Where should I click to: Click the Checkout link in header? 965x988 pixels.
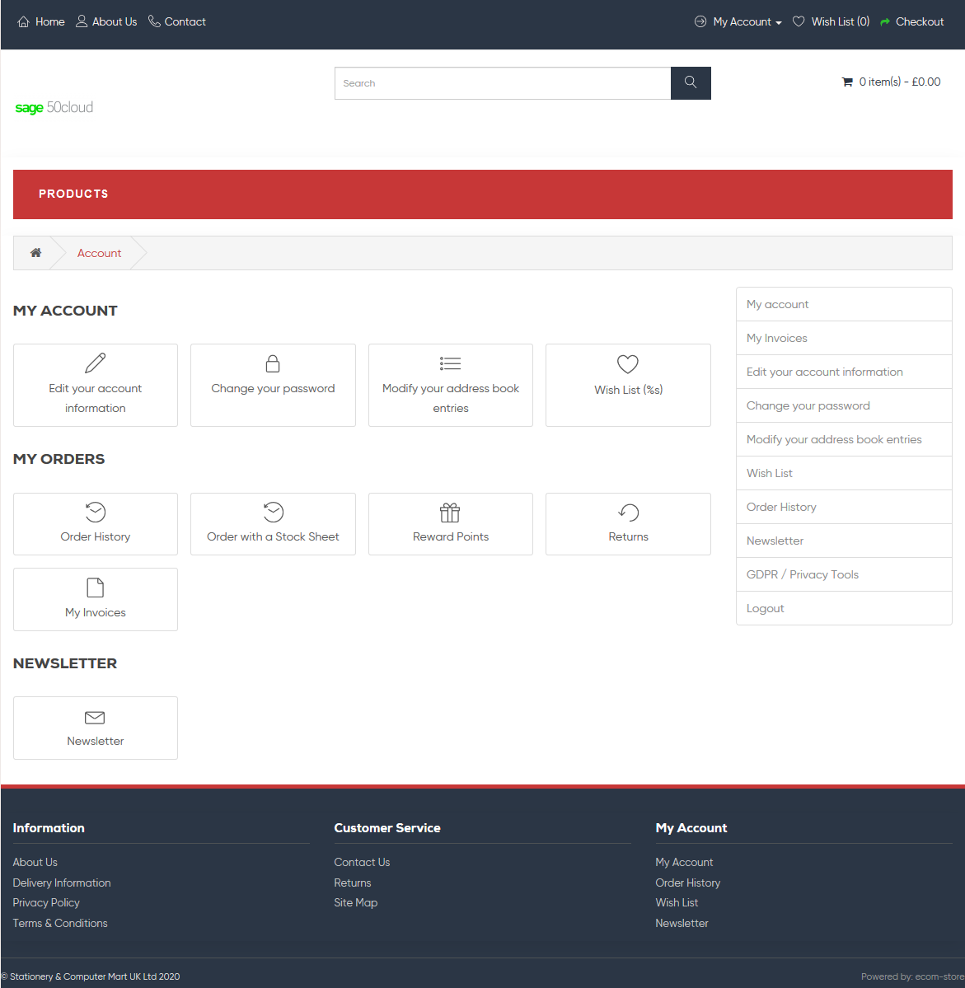(919, 22)
